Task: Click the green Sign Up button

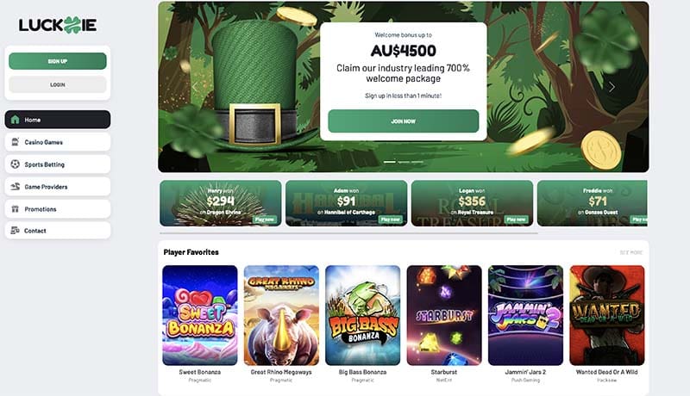Action: 58,61
